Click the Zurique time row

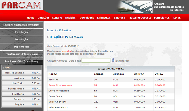pyautogui.click(x=21, y=99)
